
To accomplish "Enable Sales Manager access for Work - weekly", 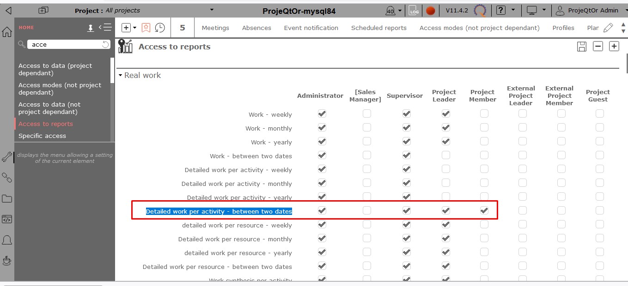I will pyautogui.click(x=366, y=113).
